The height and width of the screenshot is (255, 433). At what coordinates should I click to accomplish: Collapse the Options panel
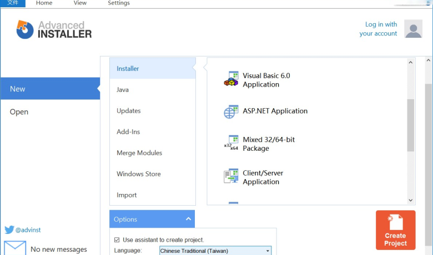pyautogui.click(x=188, y=219)
